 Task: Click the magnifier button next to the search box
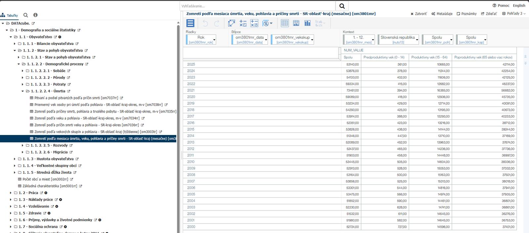[x=342, y=6]
